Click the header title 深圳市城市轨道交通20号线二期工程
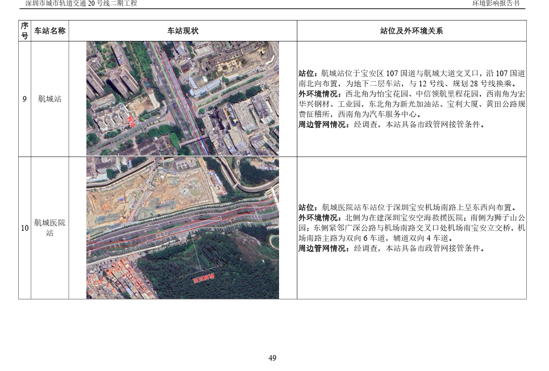Screen dimensions: 549x371 pyautogui.click(x=81, y=3)
